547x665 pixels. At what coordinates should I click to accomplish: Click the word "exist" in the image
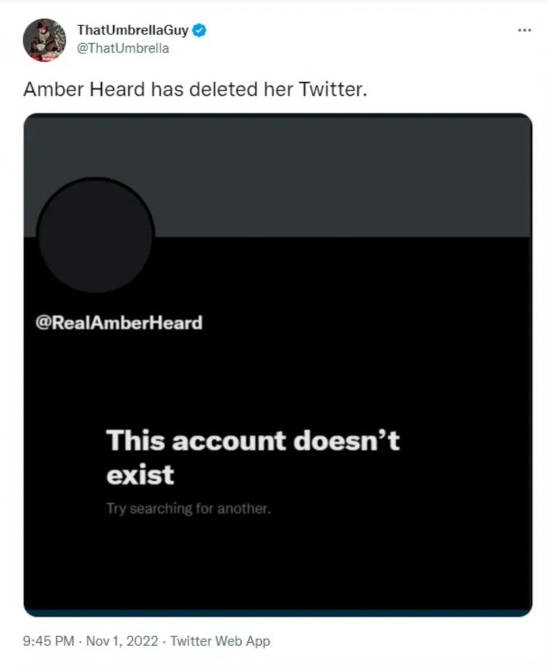140,474
